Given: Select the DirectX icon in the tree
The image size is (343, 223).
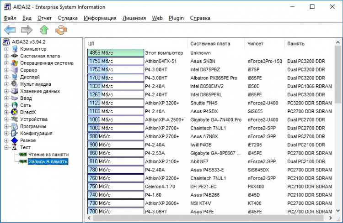Looking at the screenshot, I should 15,112.
